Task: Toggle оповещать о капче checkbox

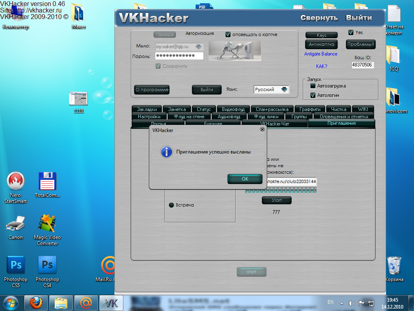Action: [228, 34]
